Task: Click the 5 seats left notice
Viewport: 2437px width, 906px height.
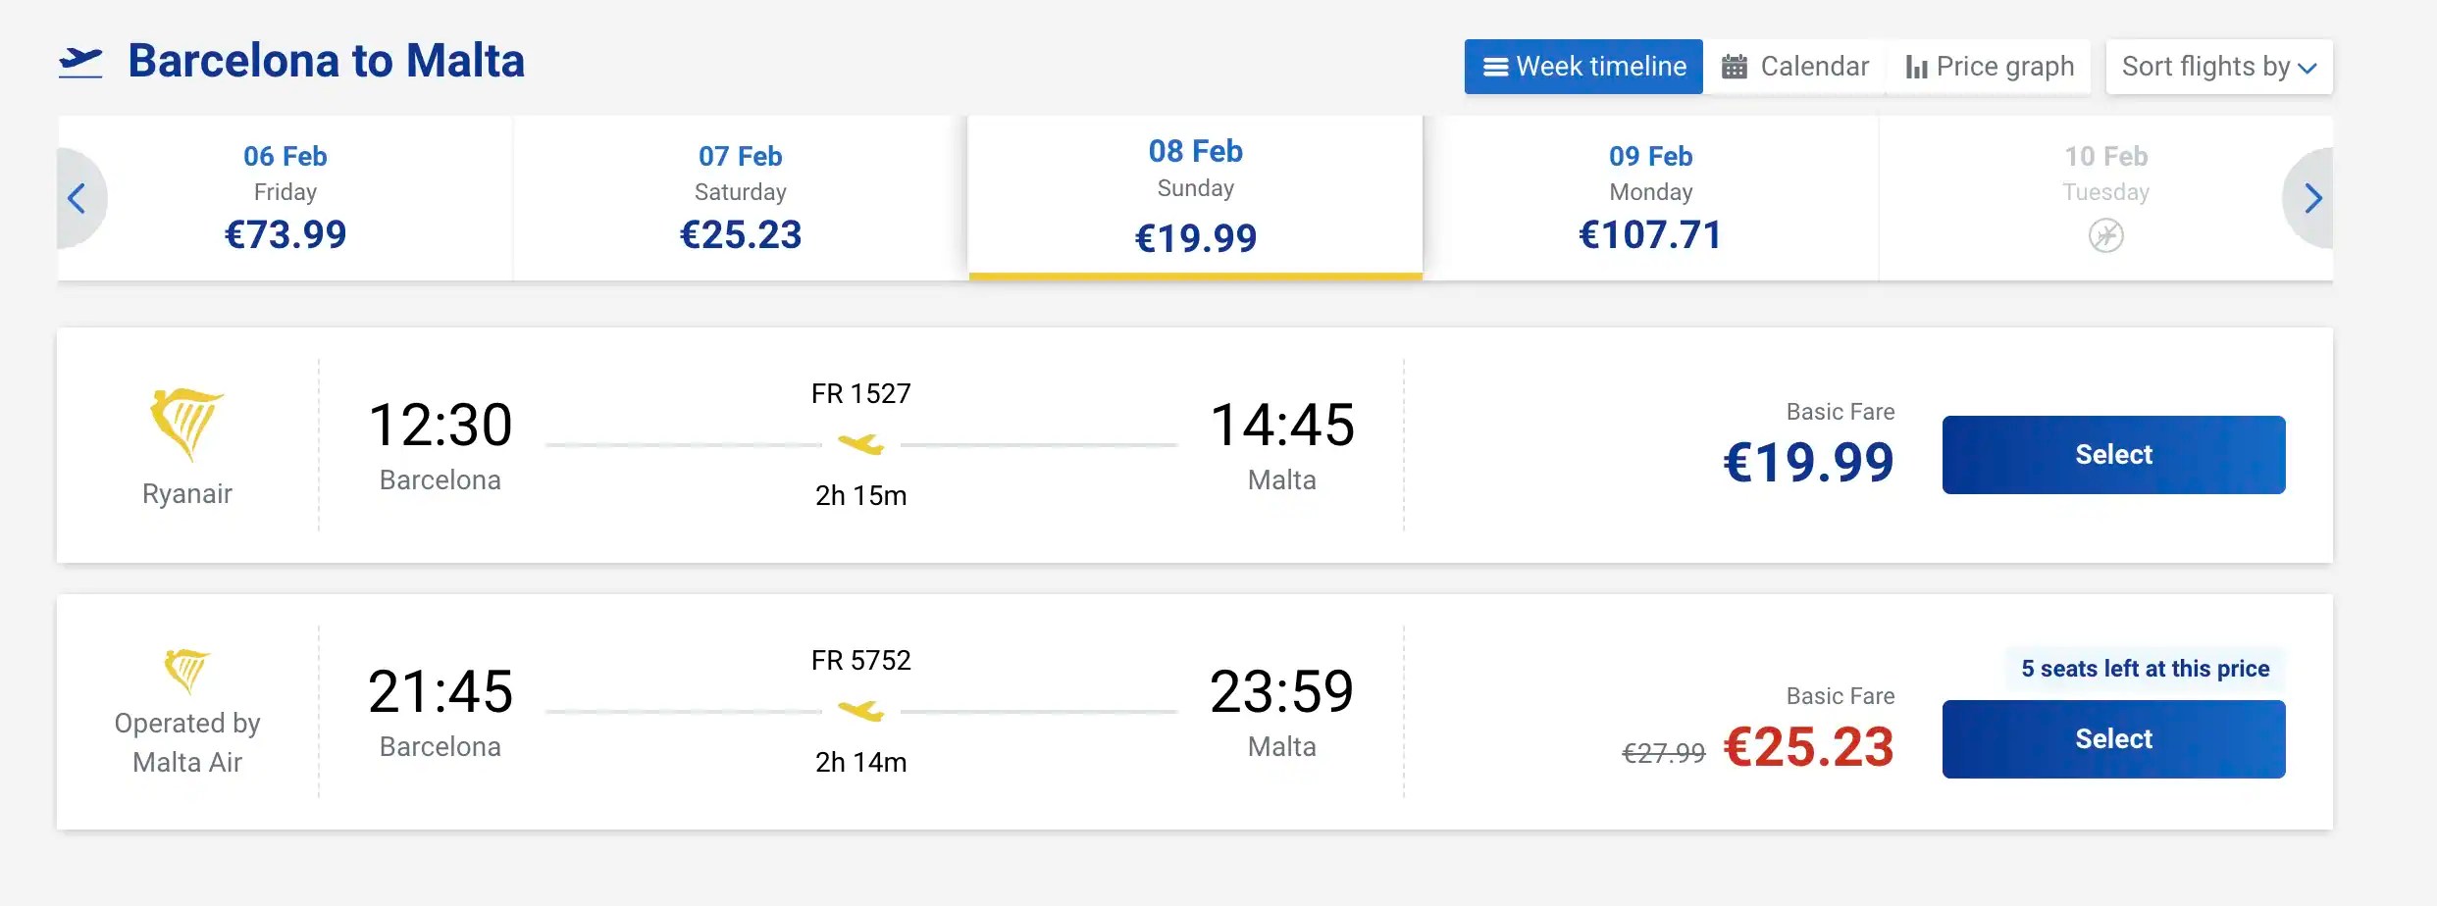Action: [x=2145, y=669]
